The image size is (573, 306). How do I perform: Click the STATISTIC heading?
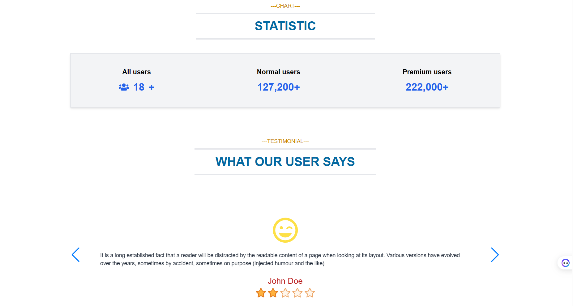pos(285,26)
